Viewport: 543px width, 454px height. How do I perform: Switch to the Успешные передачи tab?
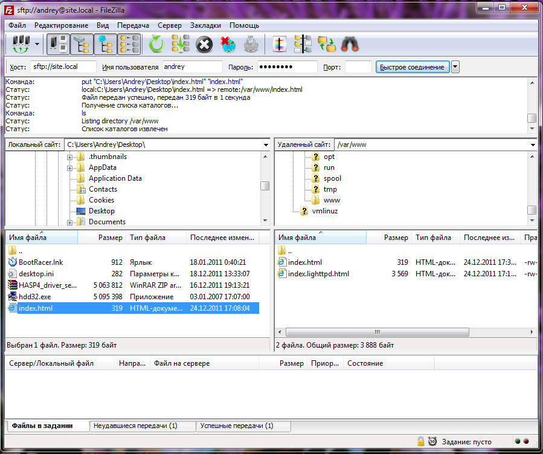236,426
